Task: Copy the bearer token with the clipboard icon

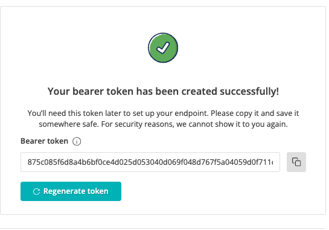Action: coord(296,162)
